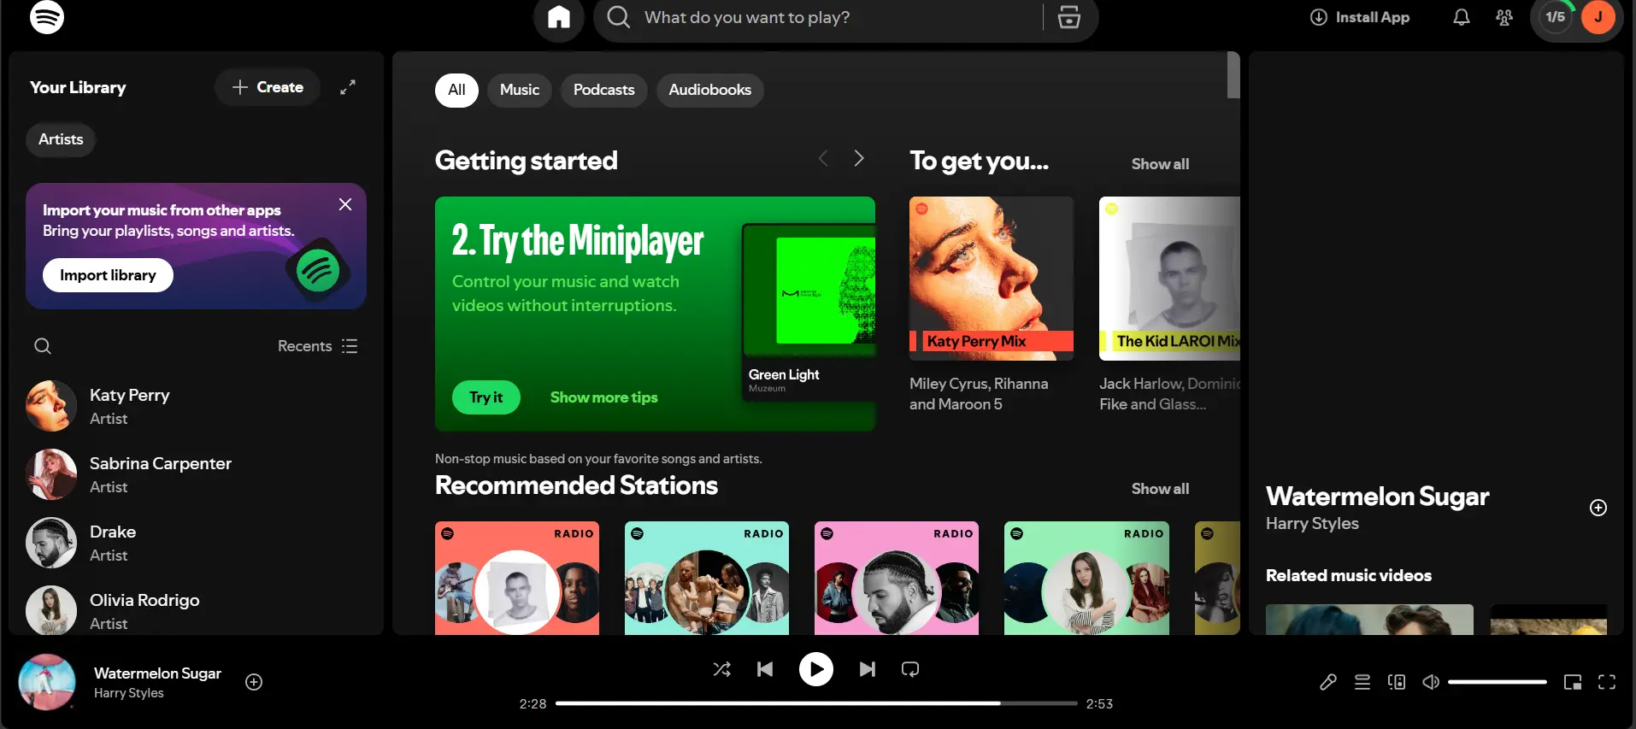
Task: Click the Create button
Action: [268, 87]
